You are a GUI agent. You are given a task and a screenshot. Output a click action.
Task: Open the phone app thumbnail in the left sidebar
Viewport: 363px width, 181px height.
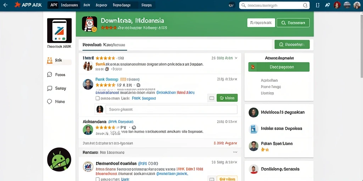(x=59, y=30)
